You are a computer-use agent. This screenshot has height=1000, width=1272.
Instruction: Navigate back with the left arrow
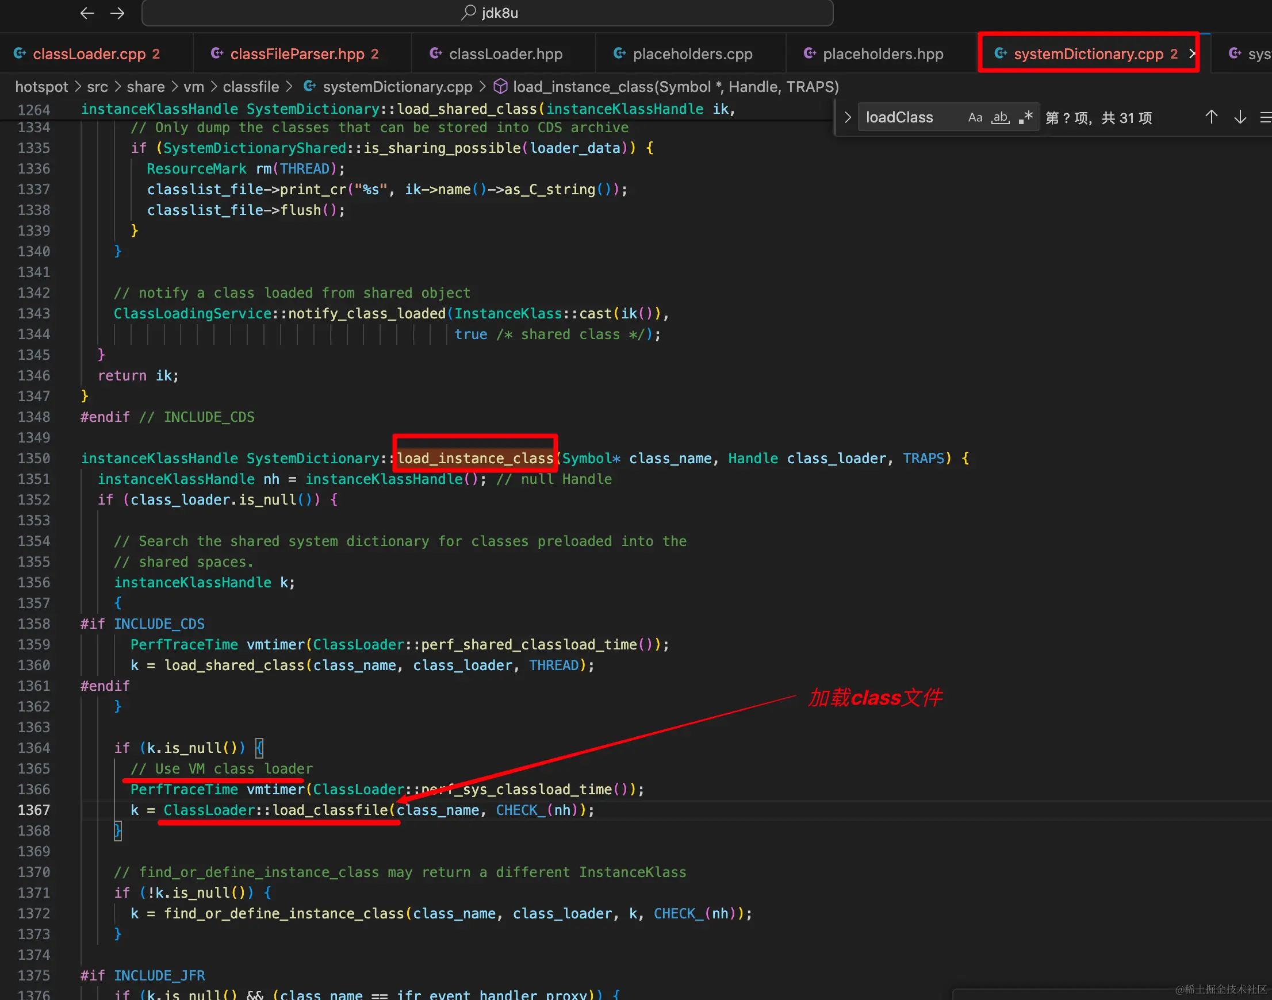click(87, 13)
